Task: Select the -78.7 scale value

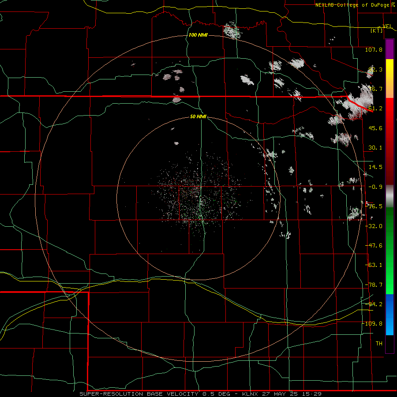Action: pos(374,285)
